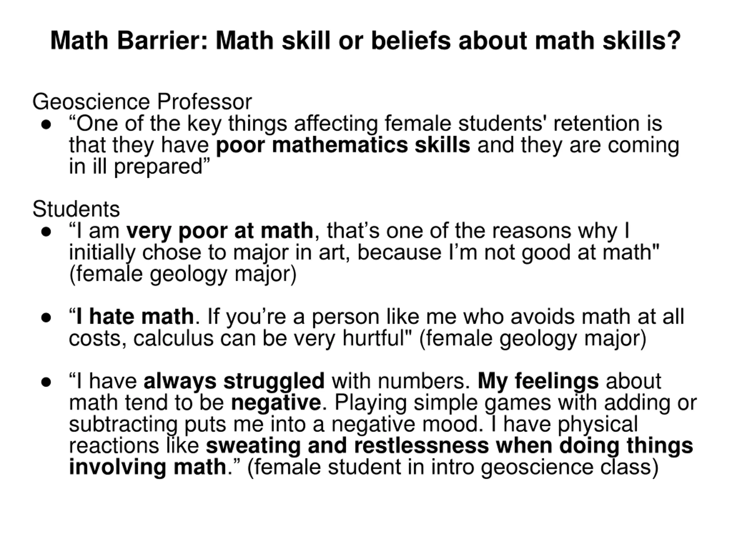Click the bold text 'involving math'
732x549 pixels.
tap(147, 467)
